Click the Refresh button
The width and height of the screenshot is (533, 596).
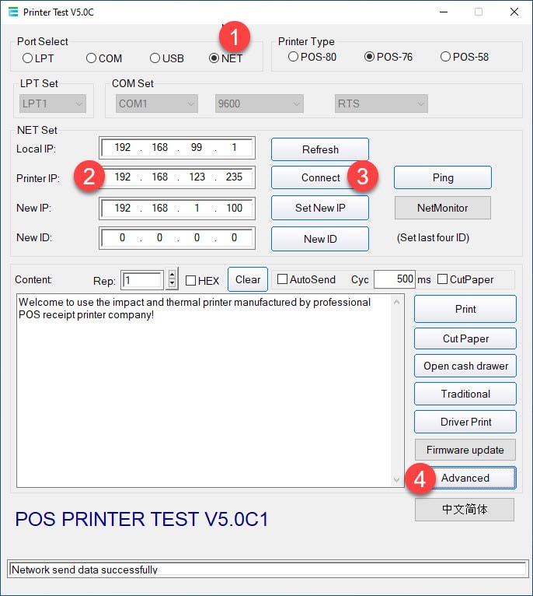[x=320, y=149]
